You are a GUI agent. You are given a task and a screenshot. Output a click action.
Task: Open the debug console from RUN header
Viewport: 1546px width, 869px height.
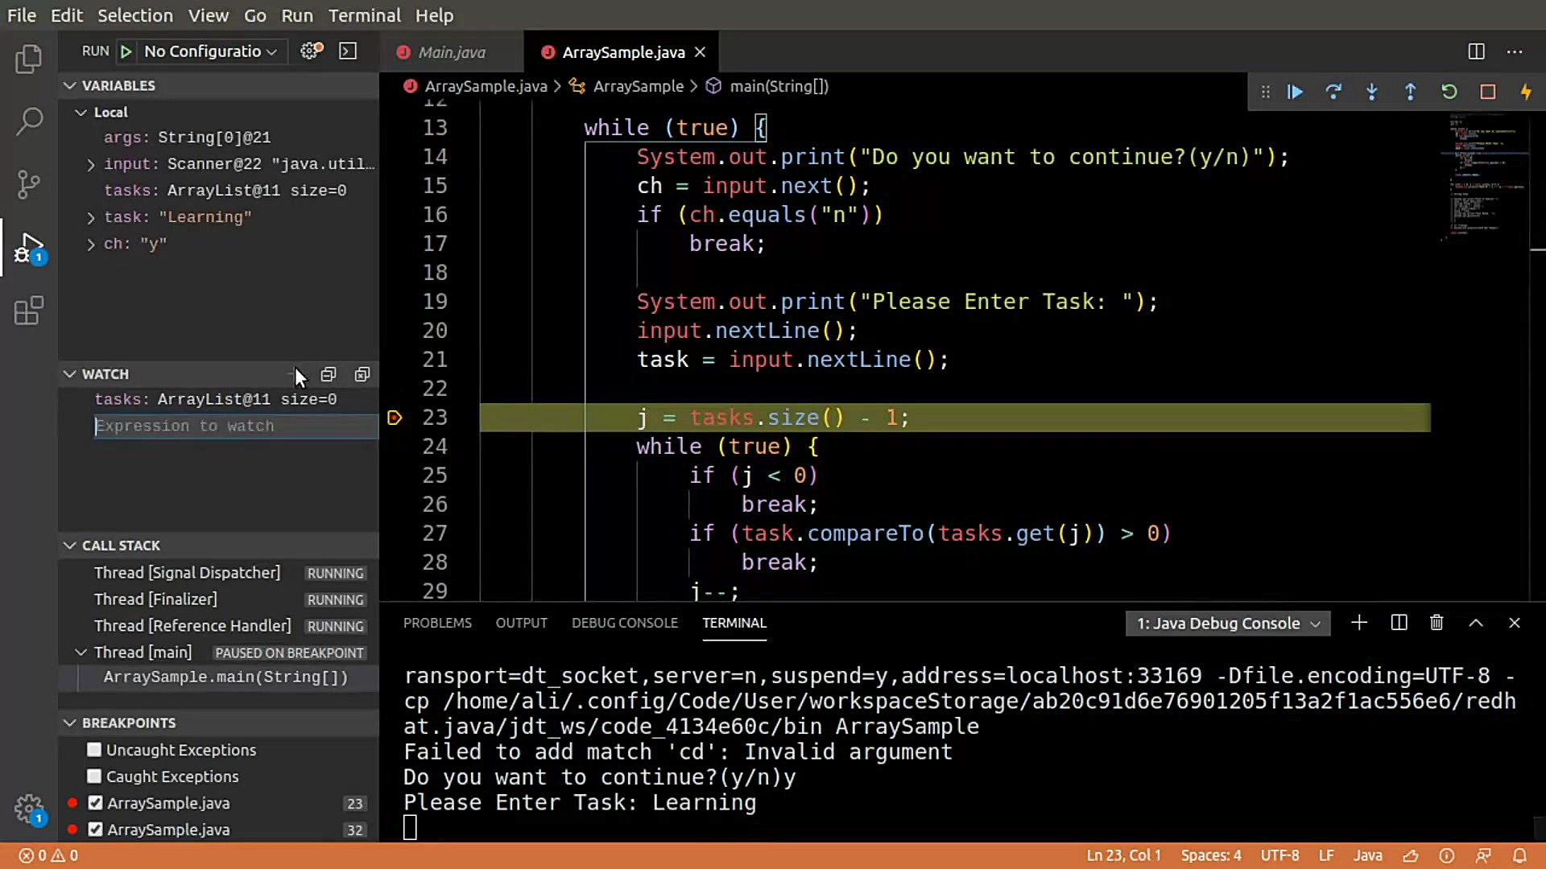point(348,51)
